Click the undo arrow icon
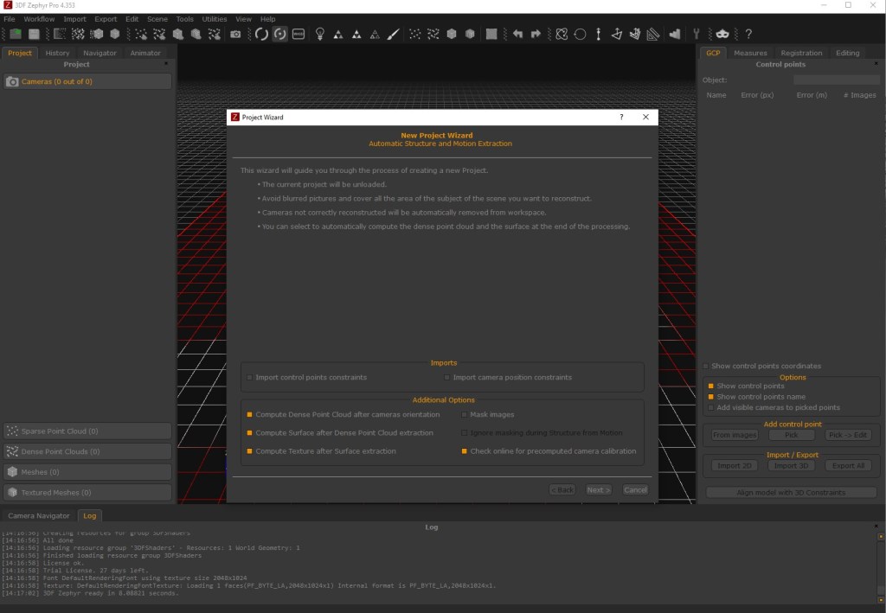Viewport: 886px width, 613px height. (x=517, y=34)
